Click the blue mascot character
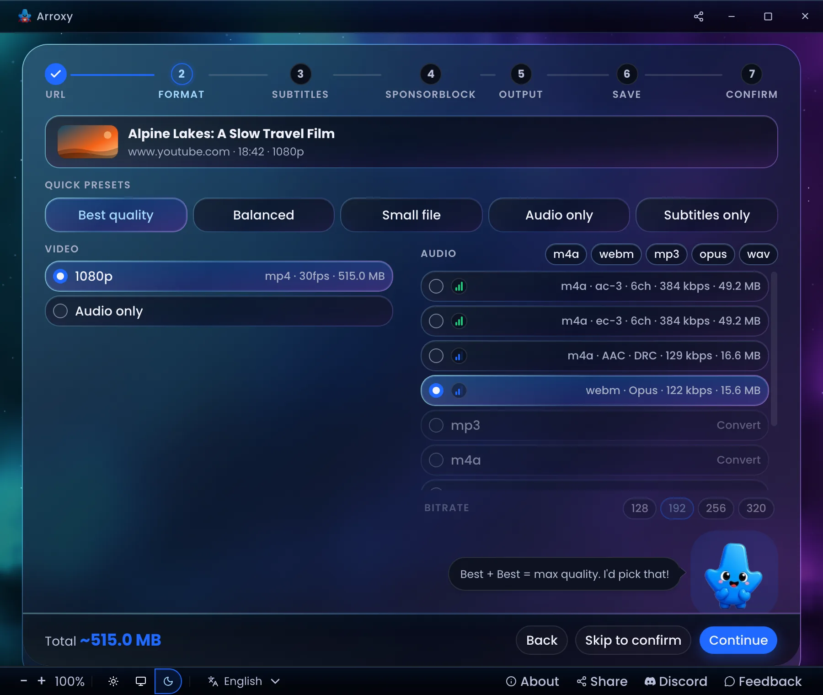Screen dimensions: 823x695 point(733,575)
